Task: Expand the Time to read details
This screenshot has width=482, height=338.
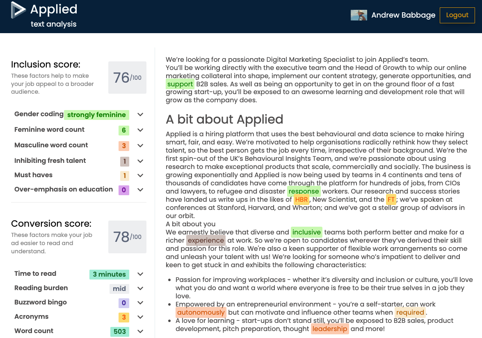Action: pos(140,274)
